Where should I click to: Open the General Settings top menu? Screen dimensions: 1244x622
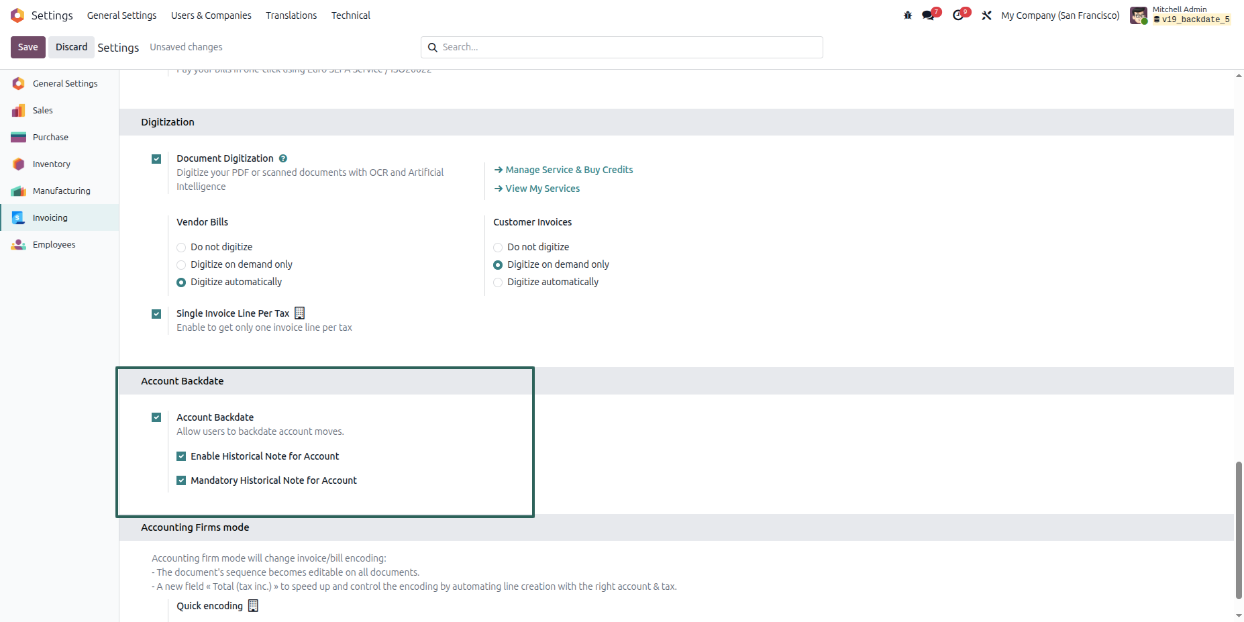[121, 15]
